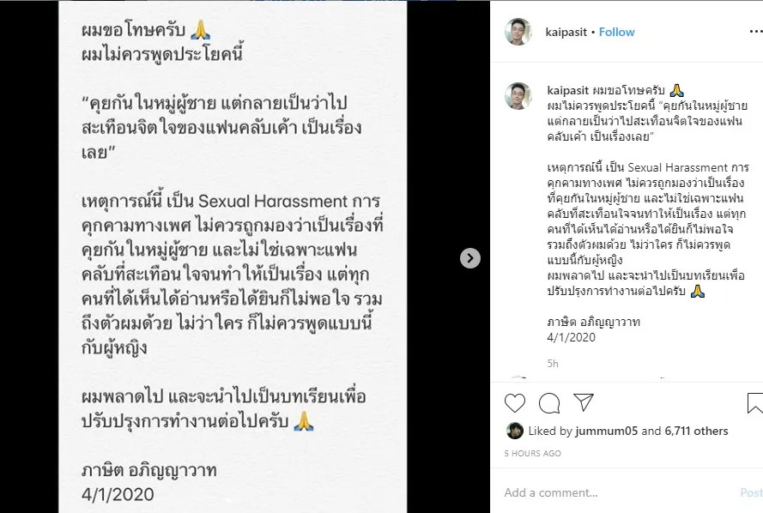Click the Add a comment field

point(618,492)
